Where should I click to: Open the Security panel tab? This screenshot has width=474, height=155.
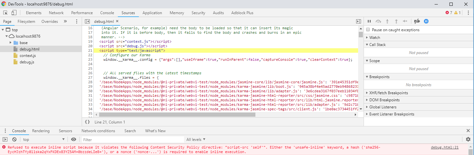pos(198,13)
